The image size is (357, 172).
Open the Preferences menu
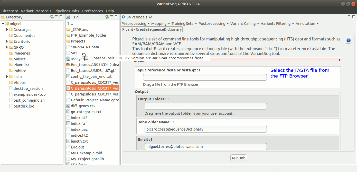92,11
